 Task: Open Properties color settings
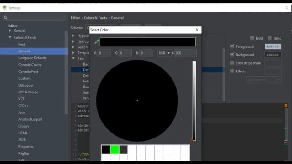(x=26, y=147)
